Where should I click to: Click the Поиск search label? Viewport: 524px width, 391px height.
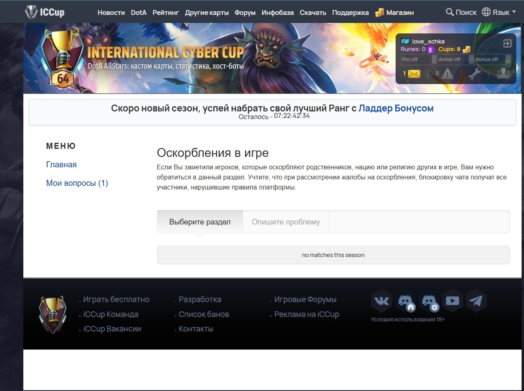click(466, 12)
